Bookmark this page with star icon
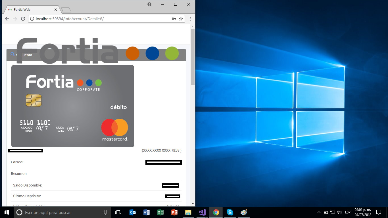This screenshot has height=218, width=388. 181,19
